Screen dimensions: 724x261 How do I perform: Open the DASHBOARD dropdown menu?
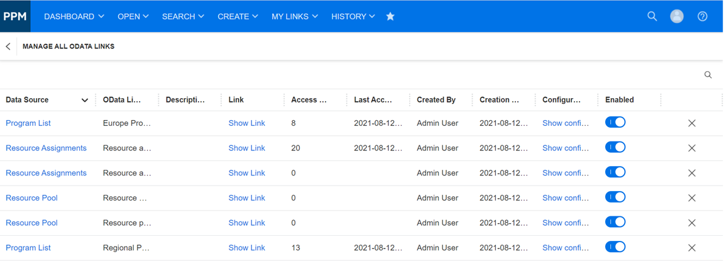(74, 16)
